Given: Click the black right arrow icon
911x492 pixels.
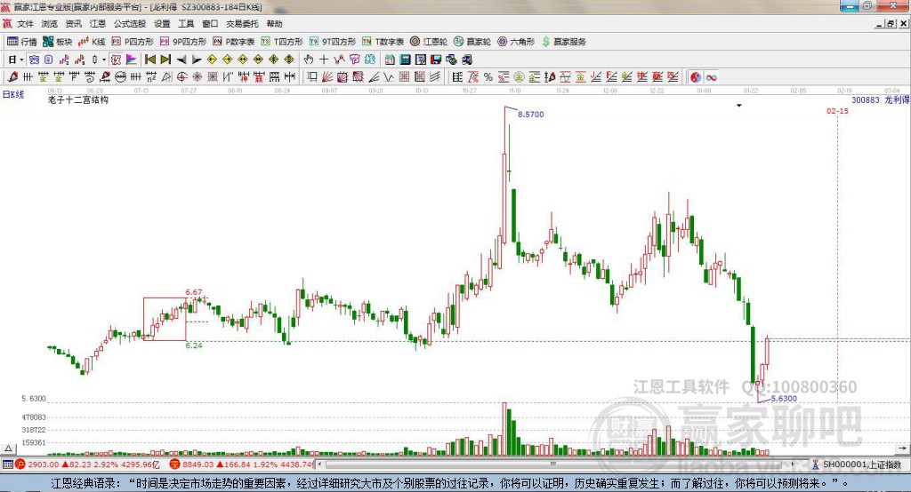Looking at the screenshot, I should (197, 60).
